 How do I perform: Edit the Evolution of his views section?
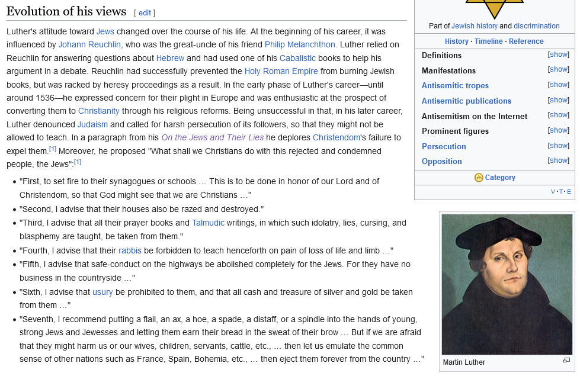coord(145,12)
